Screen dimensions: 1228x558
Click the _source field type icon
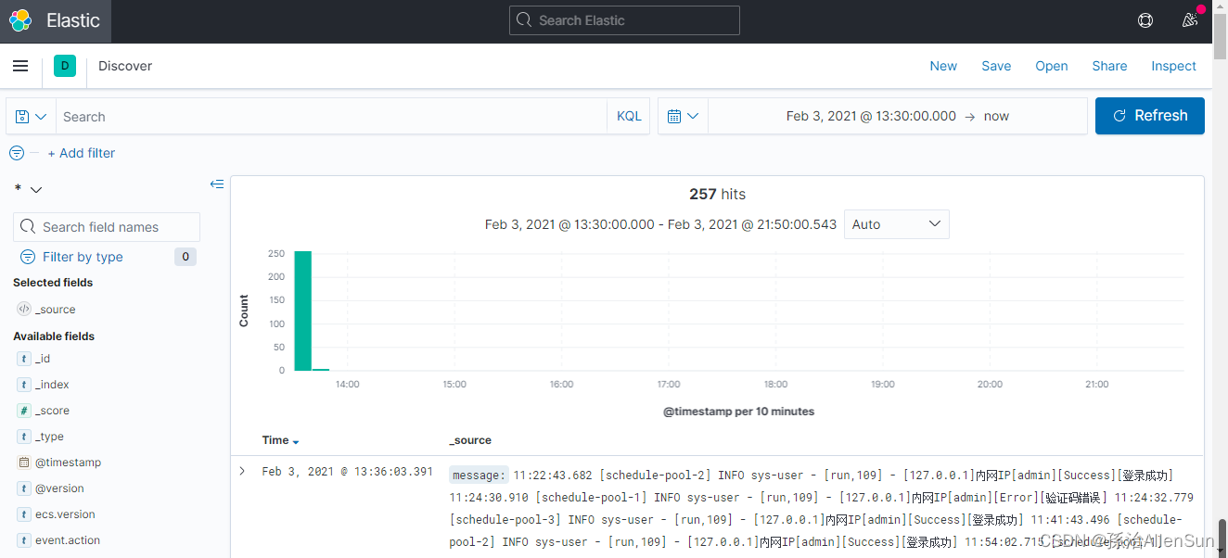[24, 310]
